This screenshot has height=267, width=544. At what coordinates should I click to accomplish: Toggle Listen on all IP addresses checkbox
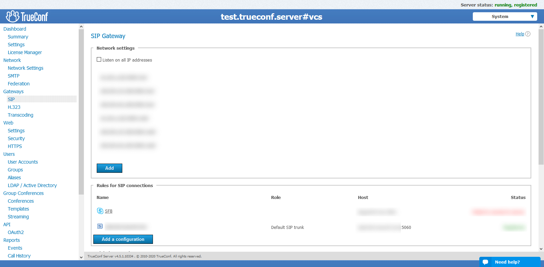click(x=99, y=60)
